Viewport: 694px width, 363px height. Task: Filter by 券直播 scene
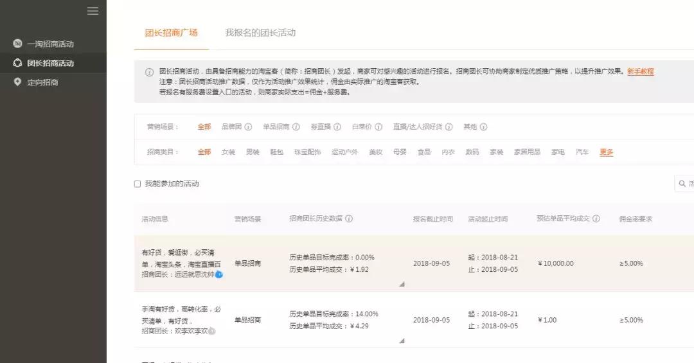click(x=321, y=127)
